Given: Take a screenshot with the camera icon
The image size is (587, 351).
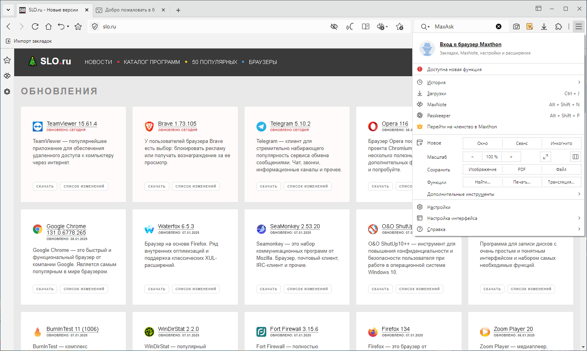Looking at the screenshot, I should click(x=516, y=26).
